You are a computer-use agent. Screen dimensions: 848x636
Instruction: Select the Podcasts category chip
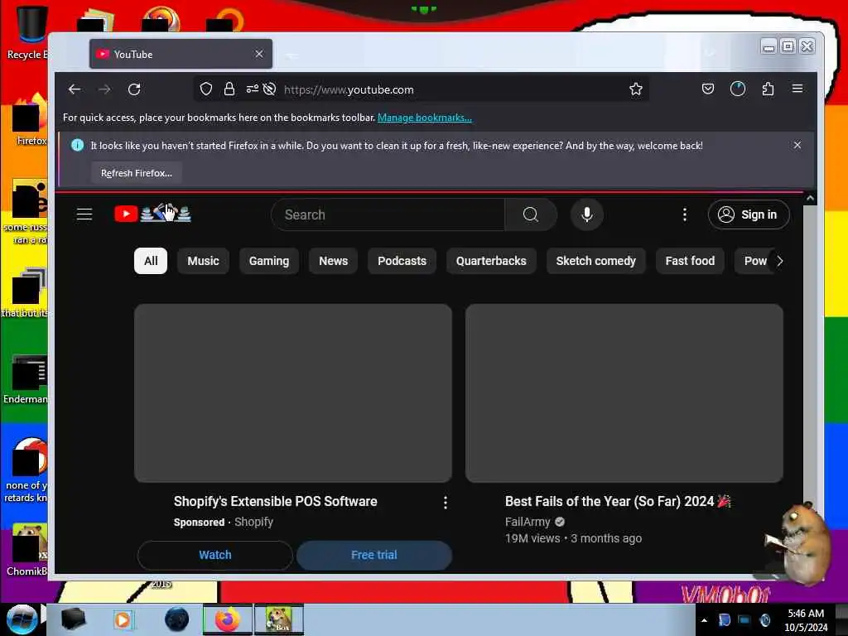click(x=402, y=261)
